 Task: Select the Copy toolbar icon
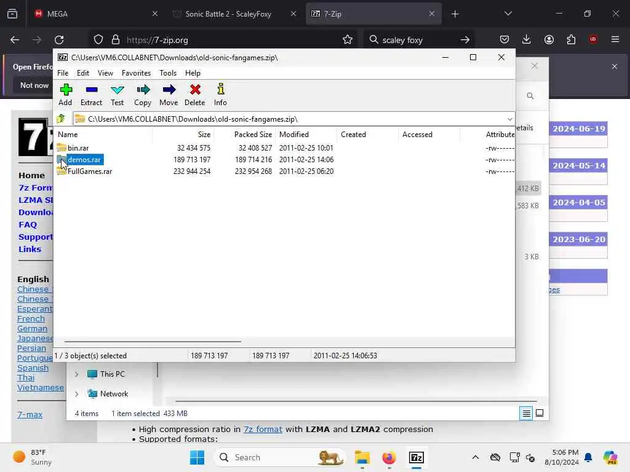point(143,90)
